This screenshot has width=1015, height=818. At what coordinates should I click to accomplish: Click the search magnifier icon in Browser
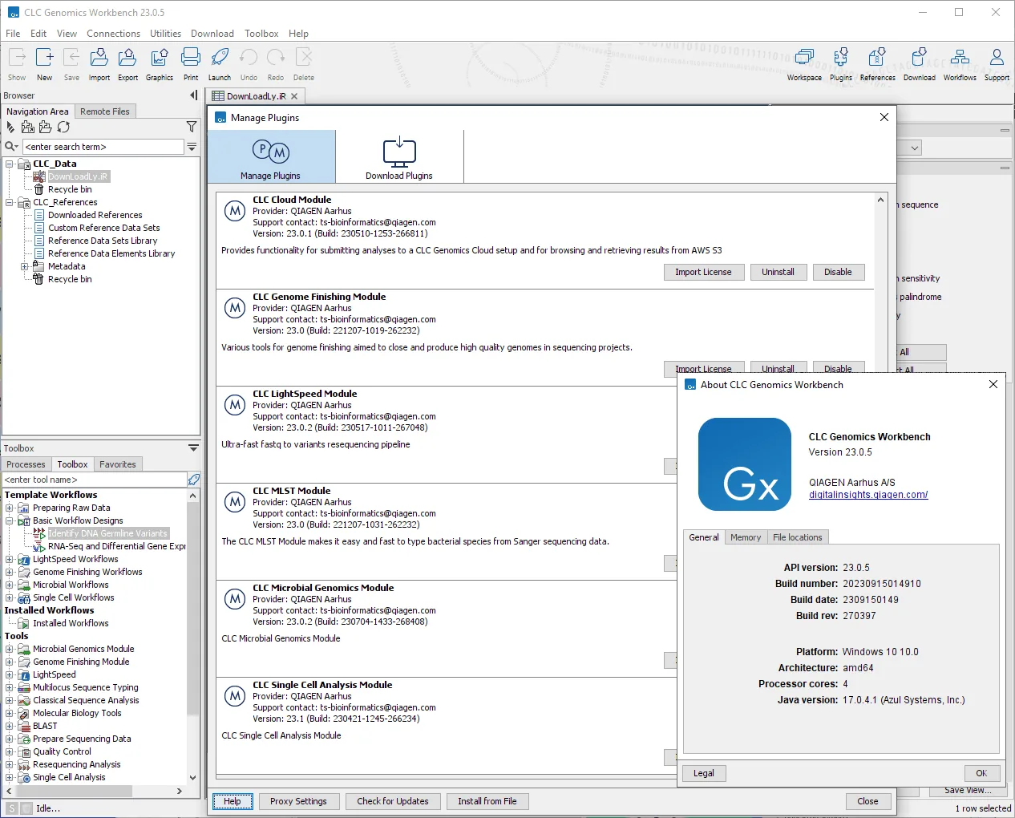10,147
